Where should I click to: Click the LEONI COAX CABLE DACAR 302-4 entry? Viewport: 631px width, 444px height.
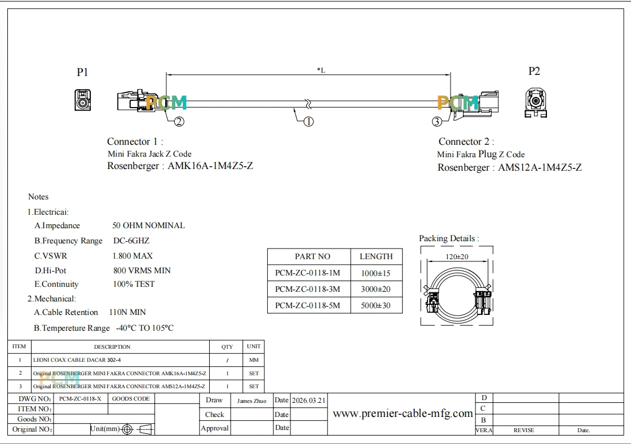click(77, 360)
